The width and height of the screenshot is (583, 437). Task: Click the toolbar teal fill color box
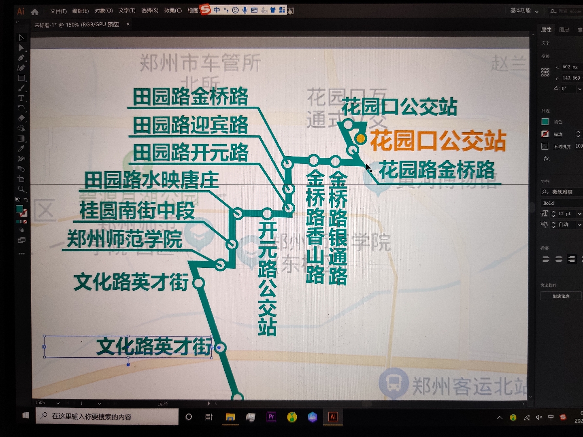tap(19, 208)
